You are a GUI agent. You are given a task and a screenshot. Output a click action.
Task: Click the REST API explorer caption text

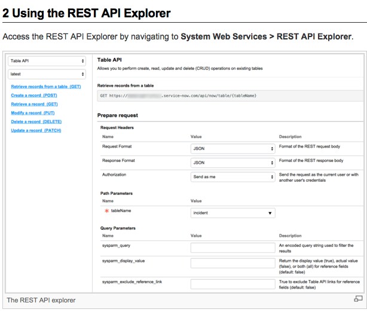(41, 299)
